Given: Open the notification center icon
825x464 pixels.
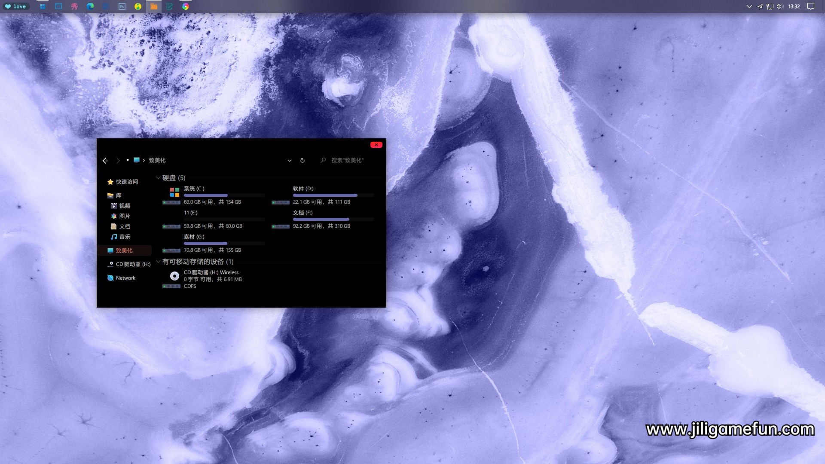Looking at the screenshot, I should 811,6.
